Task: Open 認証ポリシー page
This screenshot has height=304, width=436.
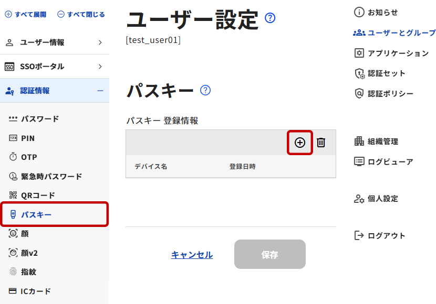Action: (383, 94)
